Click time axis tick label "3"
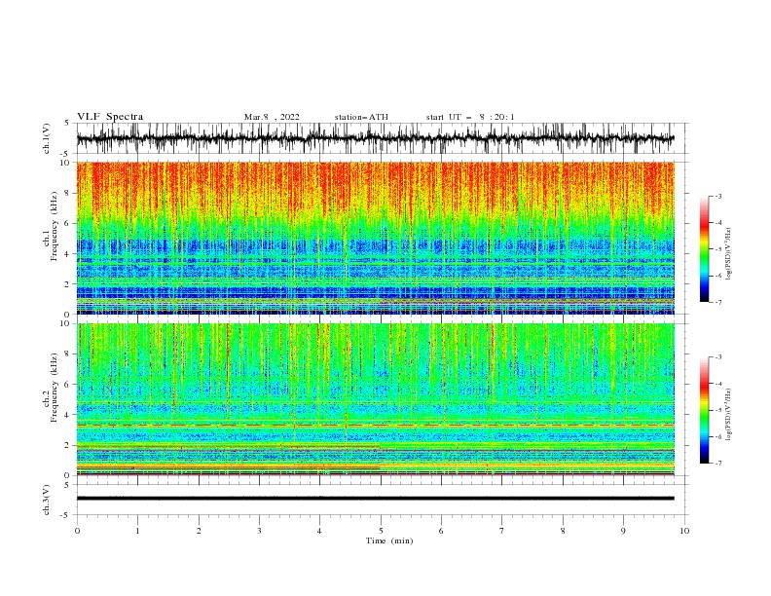The image size is (771, 596). pos(259,531)
